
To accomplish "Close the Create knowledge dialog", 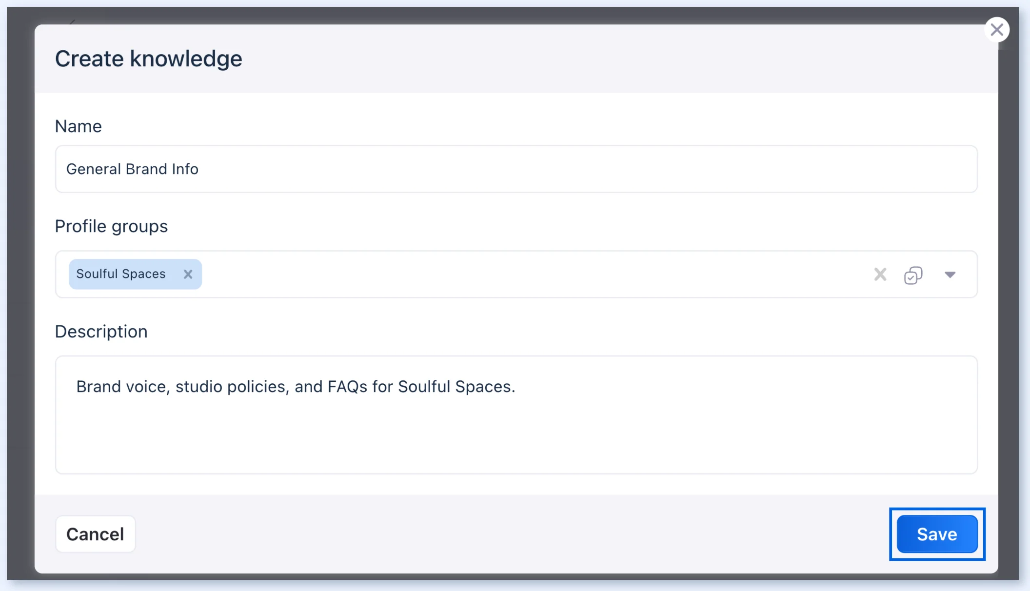I will click(x=996, y=30).
